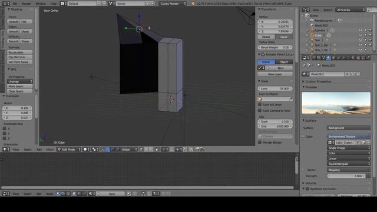Image resolution: width=377 pixels, height=212 pixels.
Task: Open the Surface Background dropdown
Action: 348,128
